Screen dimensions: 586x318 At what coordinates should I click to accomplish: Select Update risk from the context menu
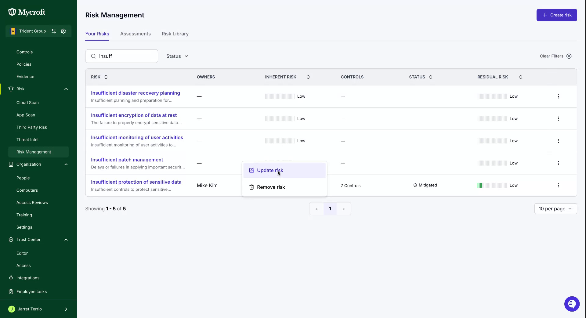284,170
